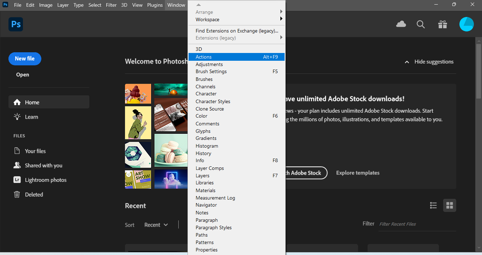Open Lightroom photos in sidebar
The image size is (482, 255).
coord(46,180)
